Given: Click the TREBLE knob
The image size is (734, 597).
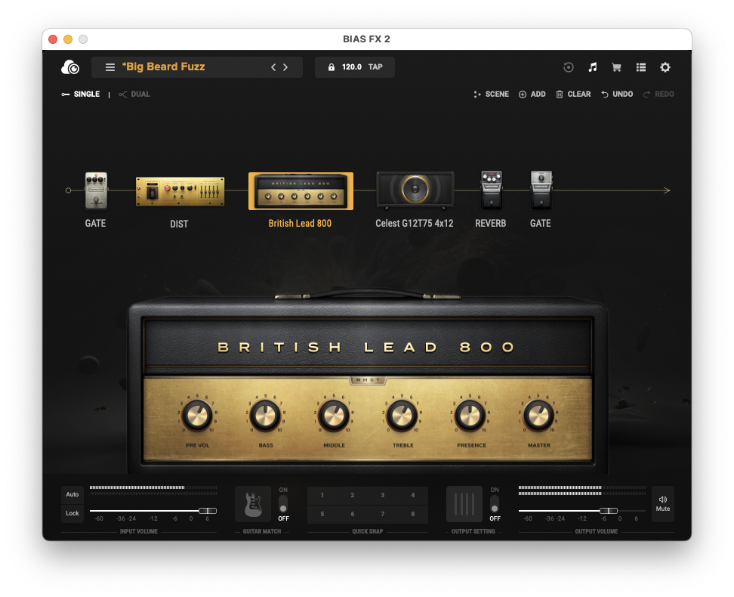Looking at the screenshot, I should click(x=402, y=416).
